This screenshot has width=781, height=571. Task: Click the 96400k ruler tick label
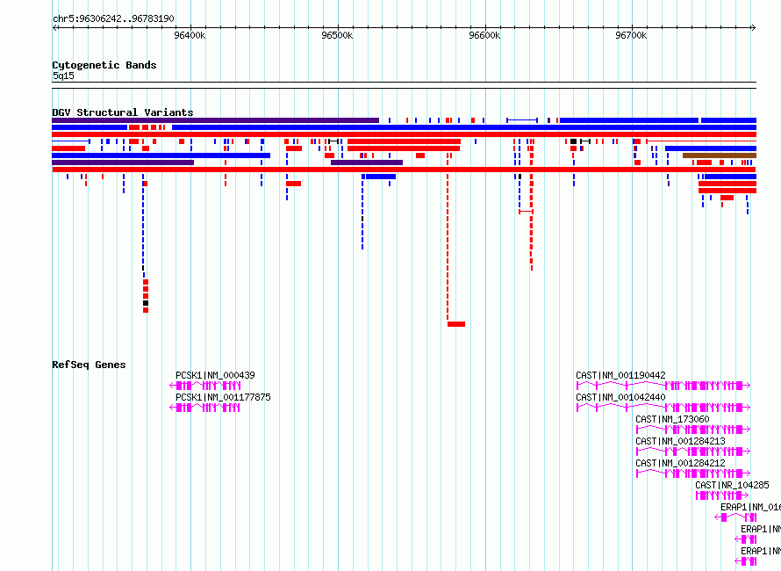click(190, 35)
